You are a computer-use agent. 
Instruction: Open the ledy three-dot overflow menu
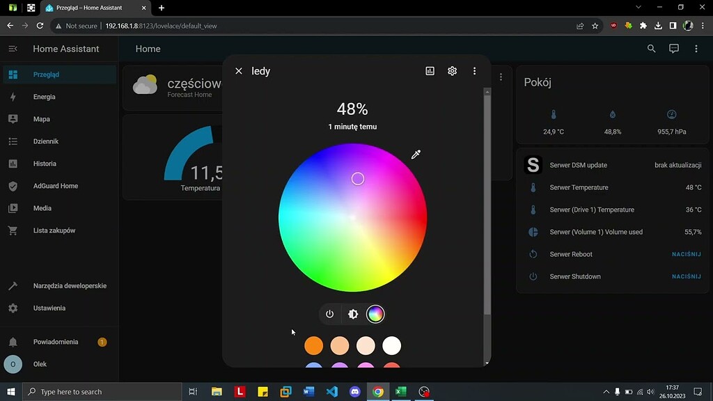[x=474, y=70]
